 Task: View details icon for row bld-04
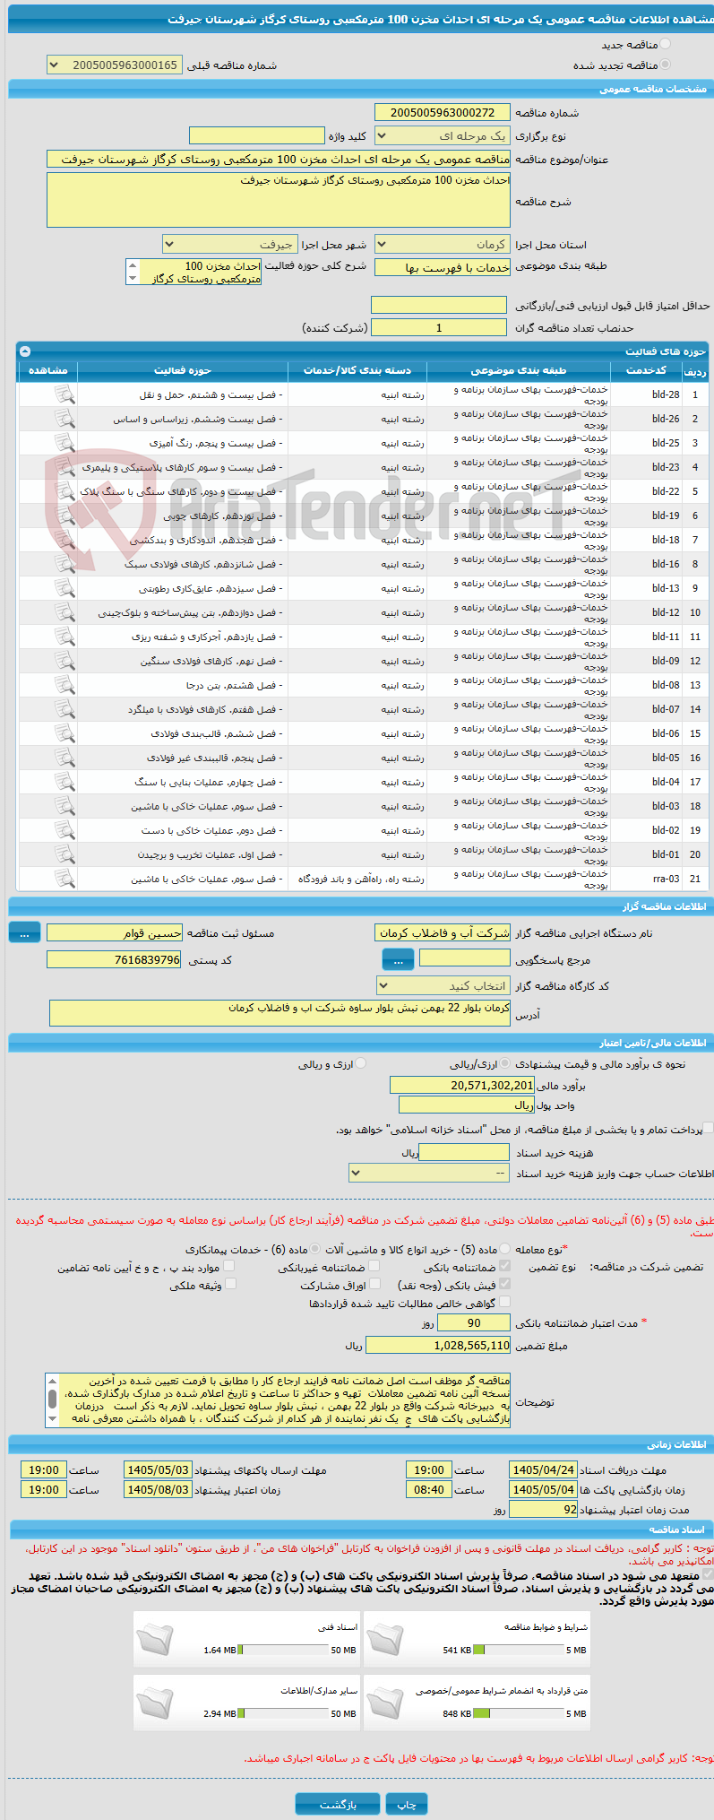coord(65,782)
